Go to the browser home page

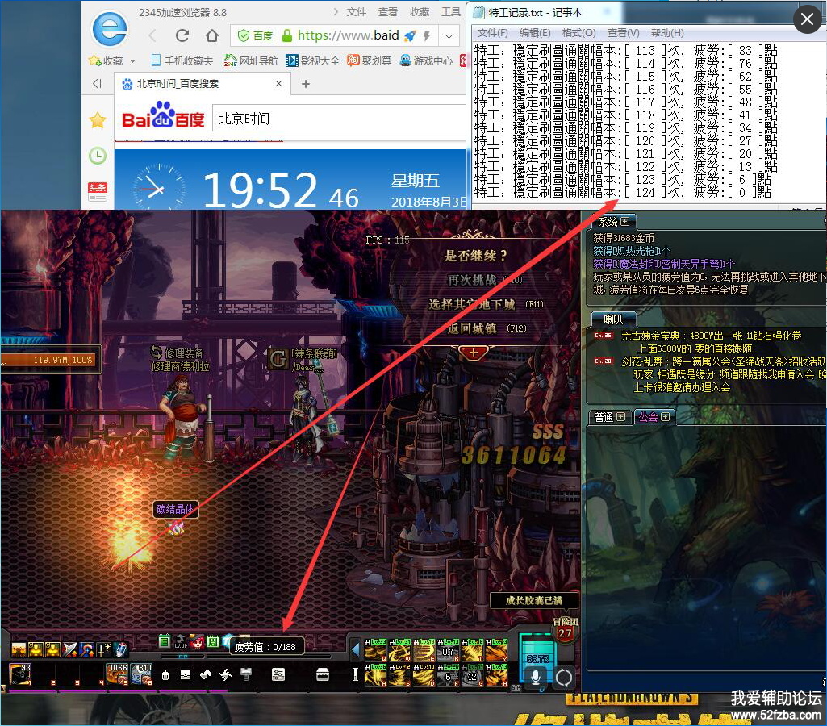(212, 35)
